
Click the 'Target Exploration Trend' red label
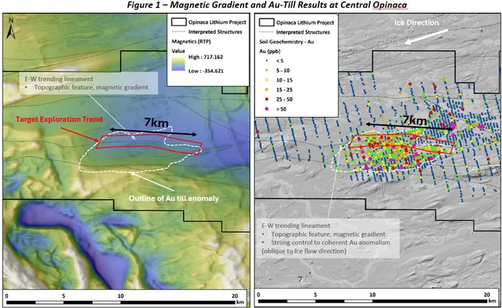(50, 119)
